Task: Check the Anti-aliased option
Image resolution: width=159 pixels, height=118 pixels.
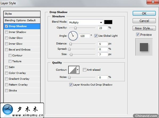Action: [x=84, y=70]
